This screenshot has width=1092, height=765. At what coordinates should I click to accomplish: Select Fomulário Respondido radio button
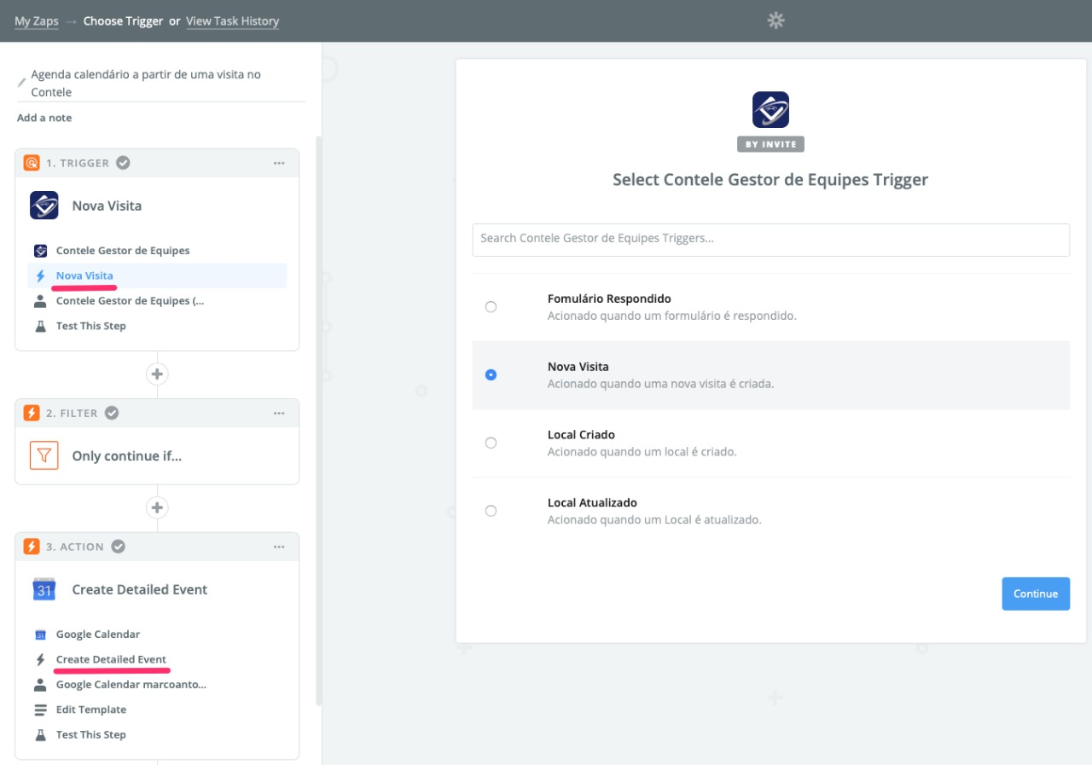491,307
